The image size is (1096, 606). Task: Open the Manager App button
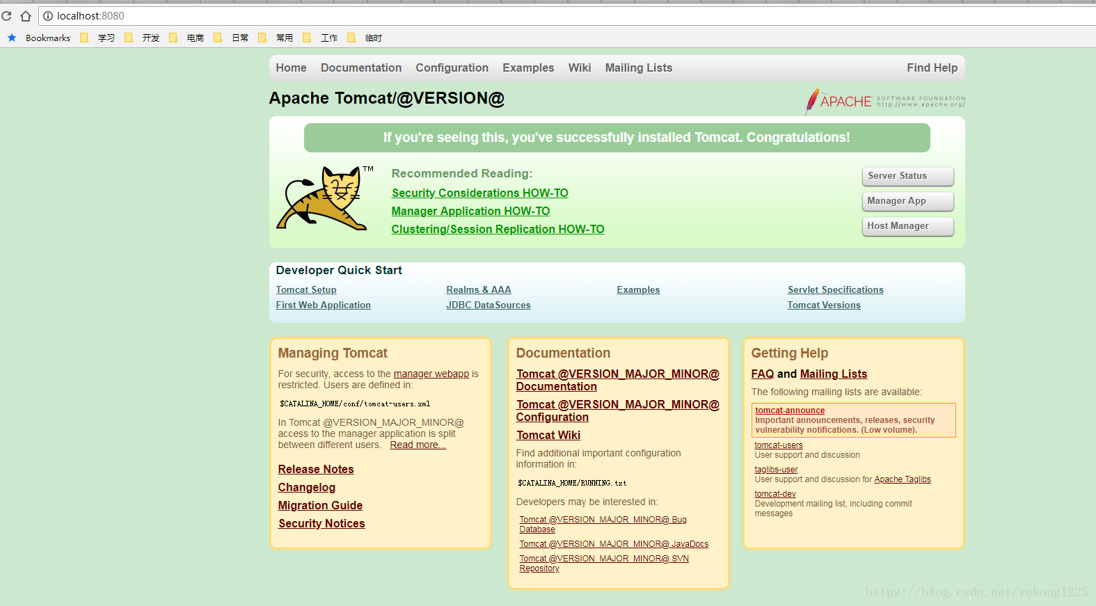pos(907,201)
